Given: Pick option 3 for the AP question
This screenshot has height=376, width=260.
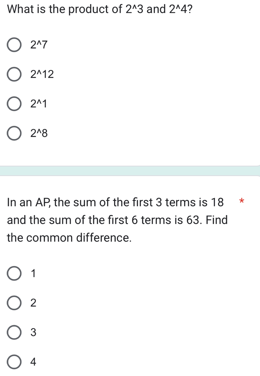Looking at the screenshot, I should coord(13,333).
